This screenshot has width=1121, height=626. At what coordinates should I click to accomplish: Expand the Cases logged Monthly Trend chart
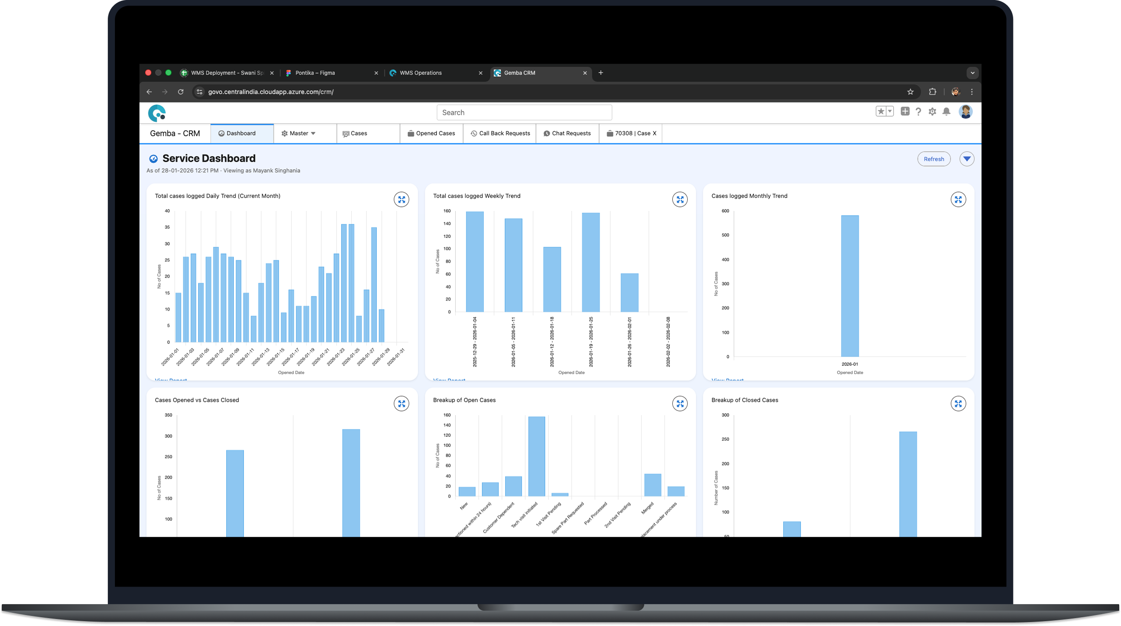(x=958, y=200)
